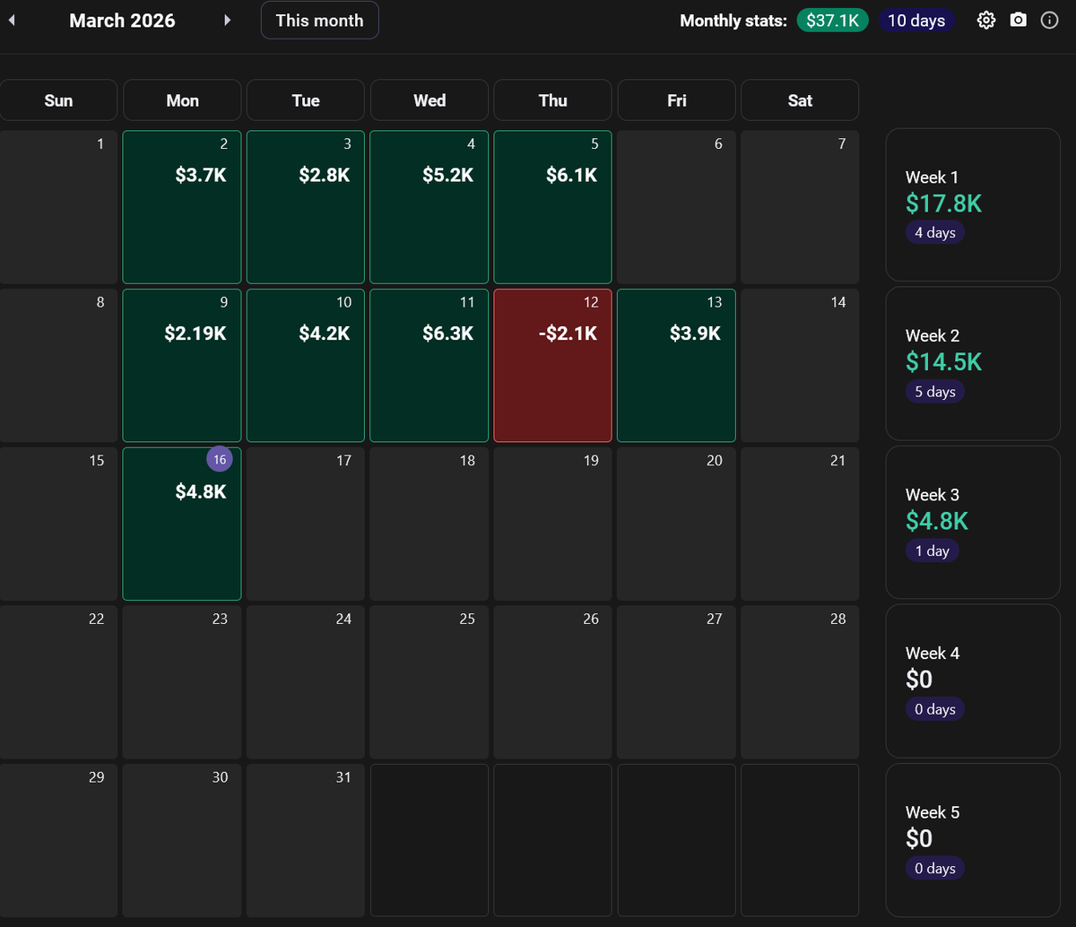Image resolution: width=1076 pixels, height=927 pixels.
Task: Click the 10 days monthly badge
Action: (916, 21)
